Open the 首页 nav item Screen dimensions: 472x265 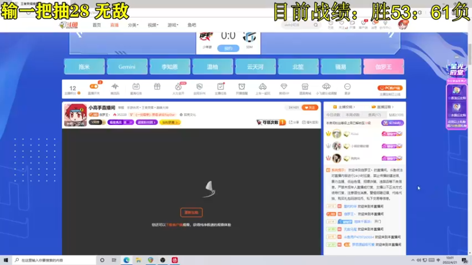click(x=97, y=25)
